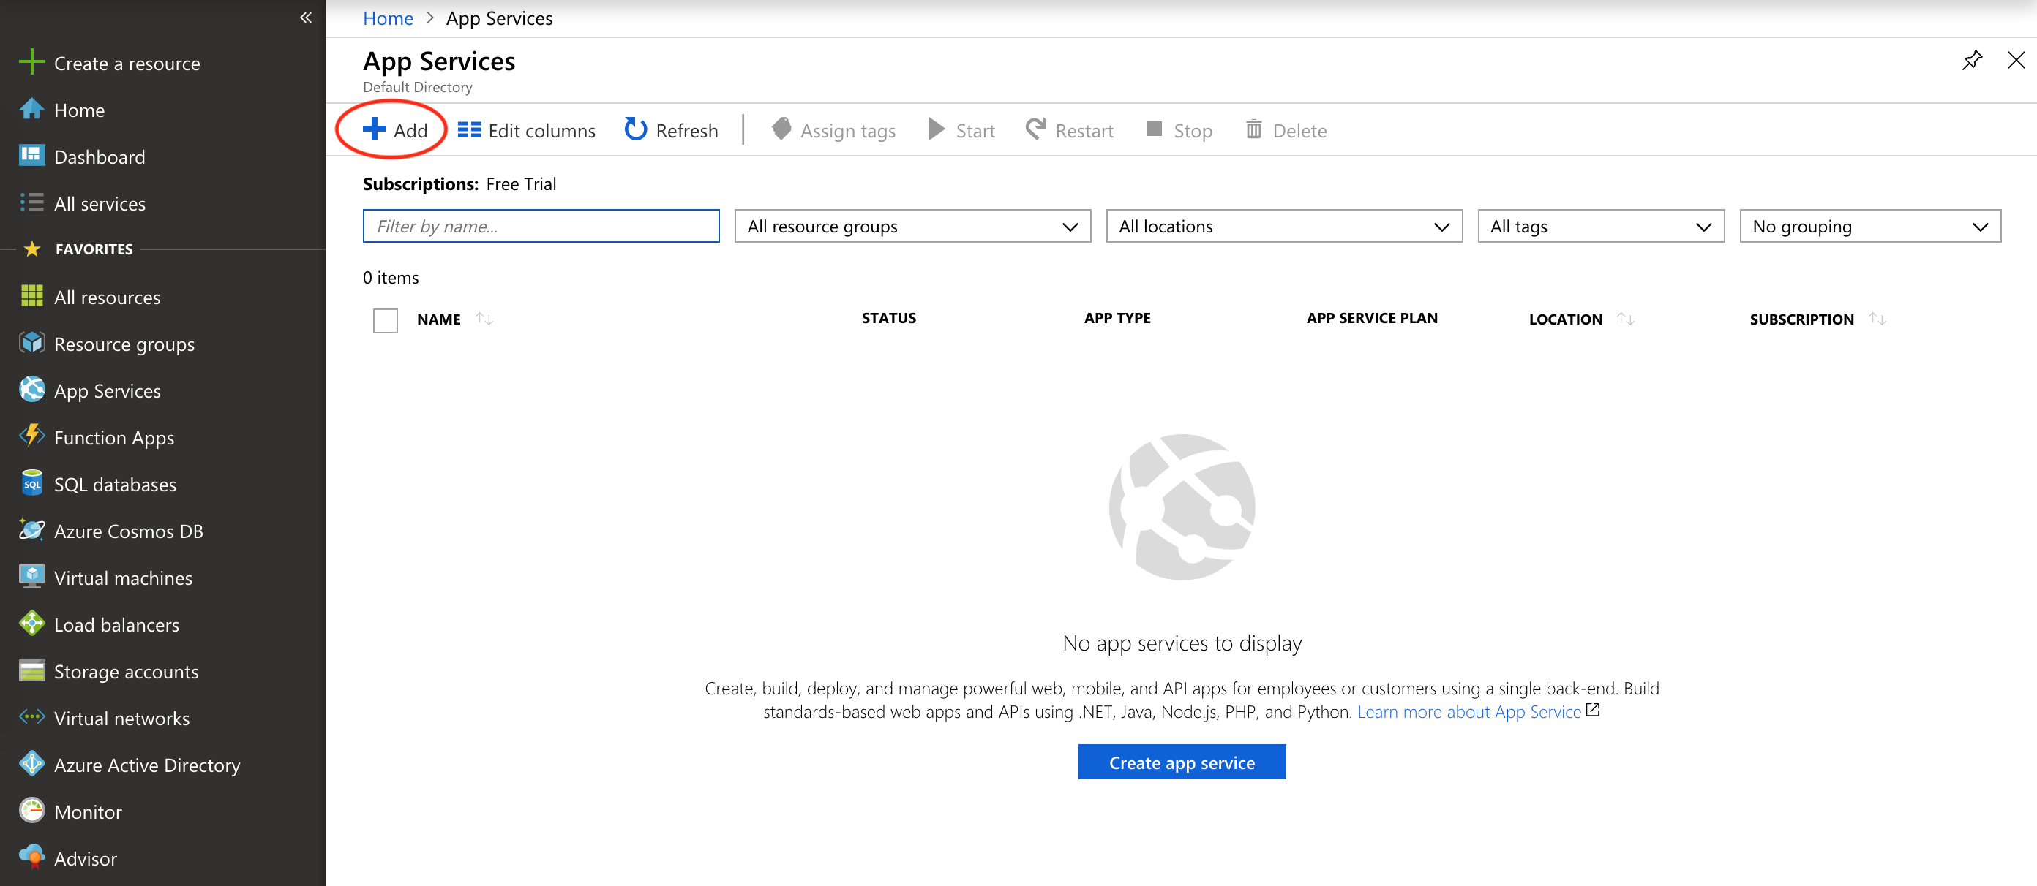The width and height of the screenshot is (2037, 886).
Task: Select All services in left menu
Action: [x=100, y=204]
